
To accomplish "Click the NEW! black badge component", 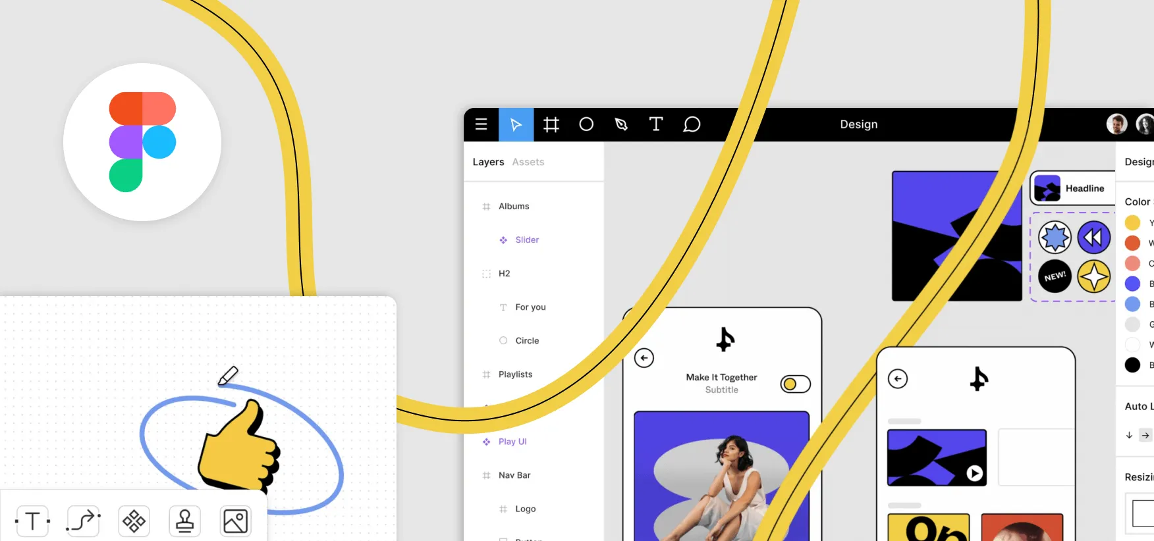I will click(1055, 276).
